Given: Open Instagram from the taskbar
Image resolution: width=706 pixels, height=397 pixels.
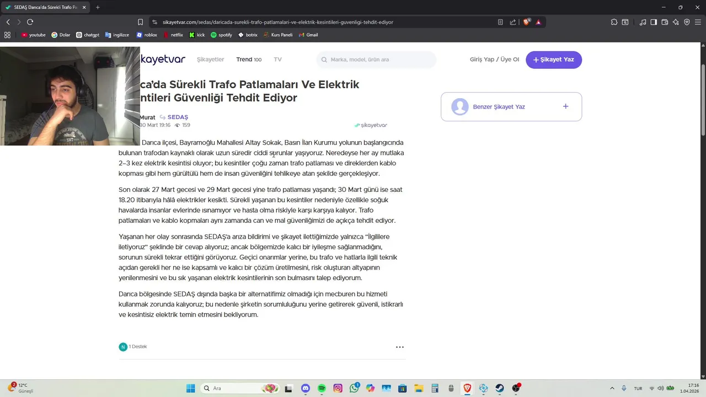Looking at the screenshot, I should pyautogui.click(x=338, y=388).
